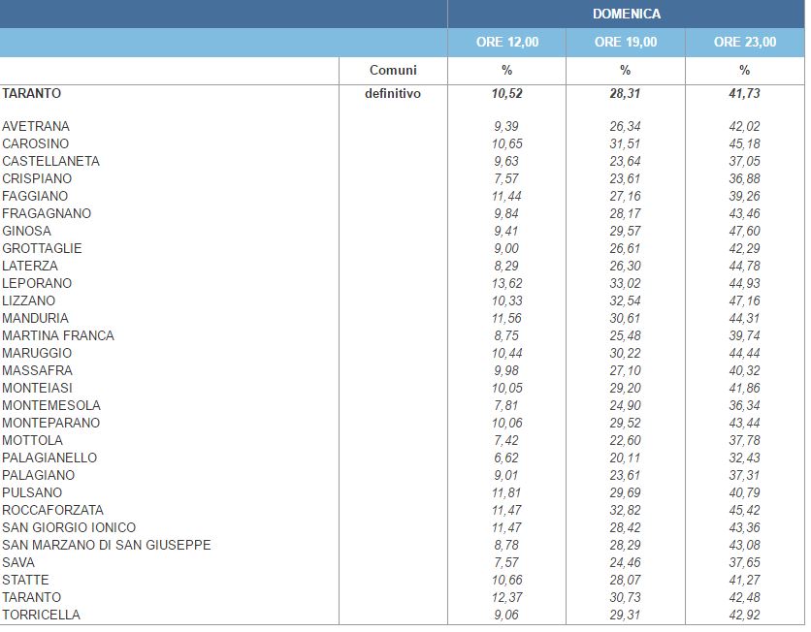
Task: Select the ORE 19,00 column header
Action: (626, 42)
